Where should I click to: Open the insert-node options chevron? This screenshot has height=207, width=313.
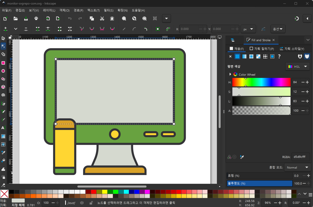[x=16, y=29]
